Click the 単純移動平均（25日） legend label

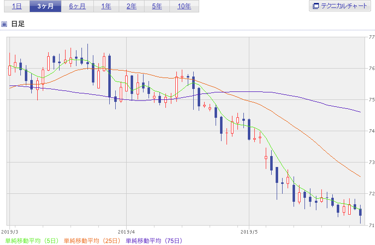pos(92,241)
